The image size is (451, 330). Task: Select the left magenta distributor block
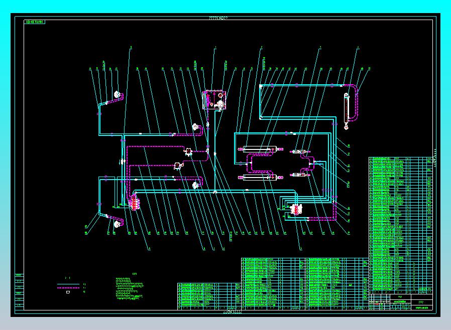tap(135, 202)
